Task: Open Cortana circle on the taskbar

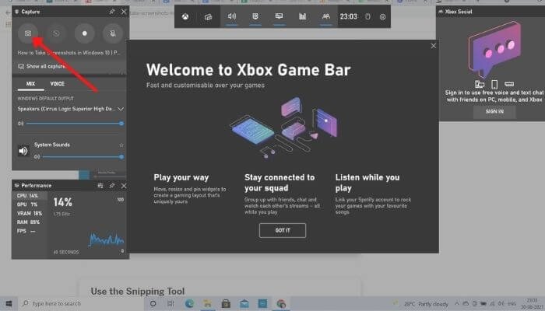Action: 153,304
